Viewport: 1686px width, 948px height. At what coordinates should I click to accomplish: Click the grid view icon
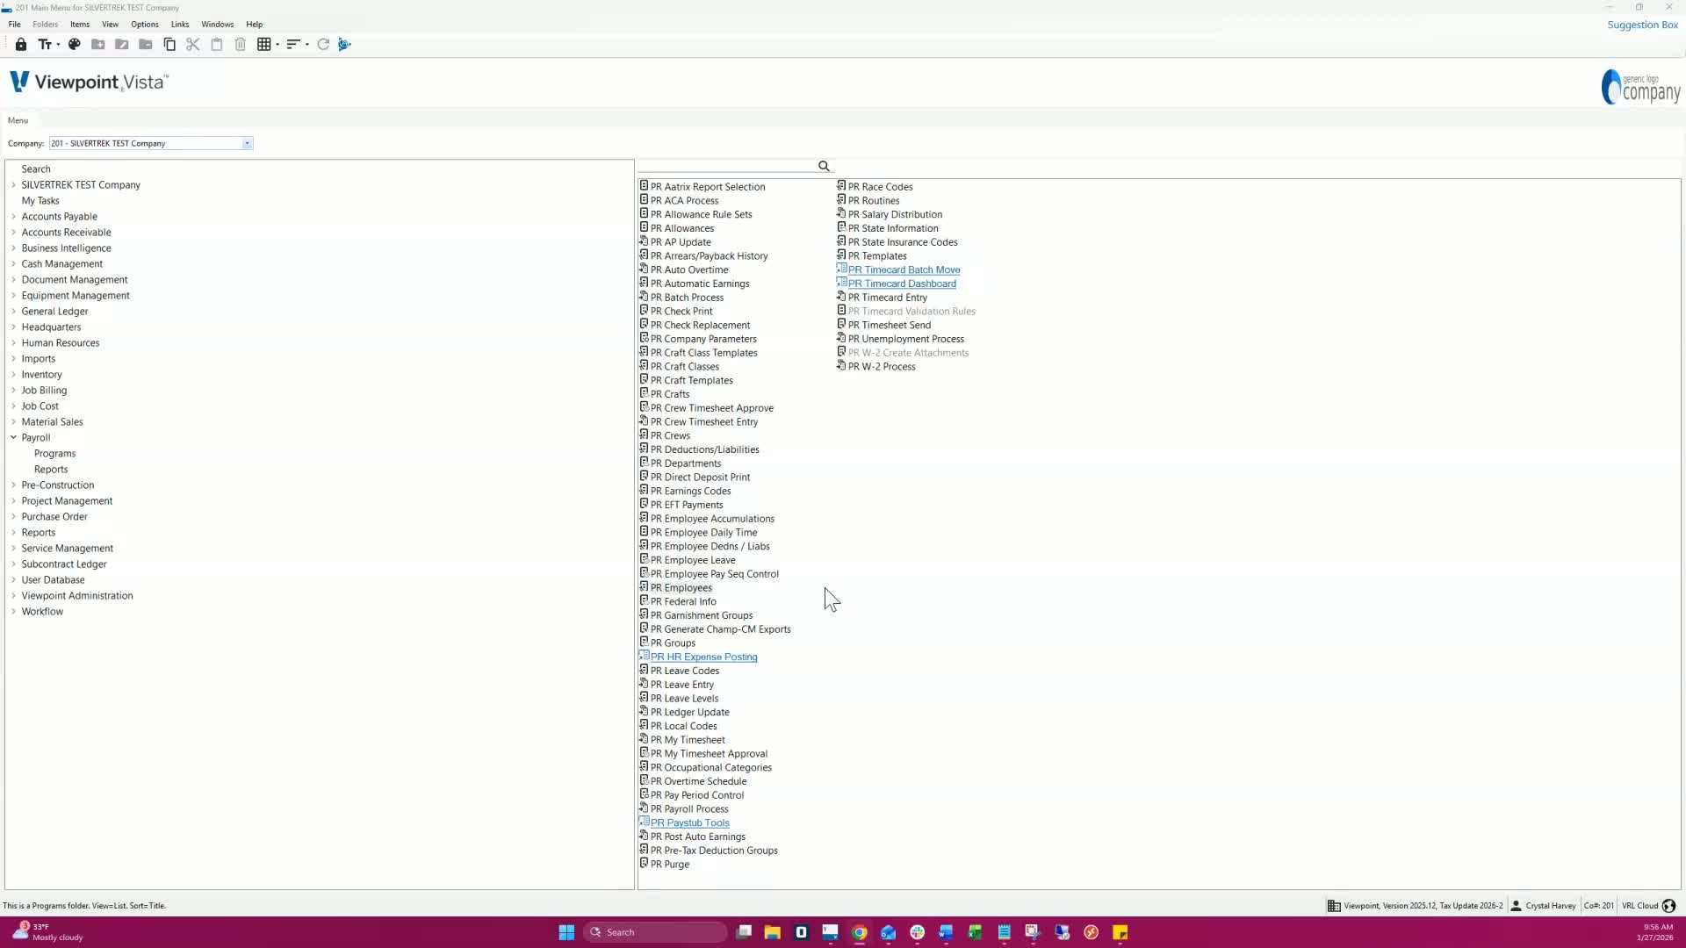pyautogui.click(x=263, y=44)
